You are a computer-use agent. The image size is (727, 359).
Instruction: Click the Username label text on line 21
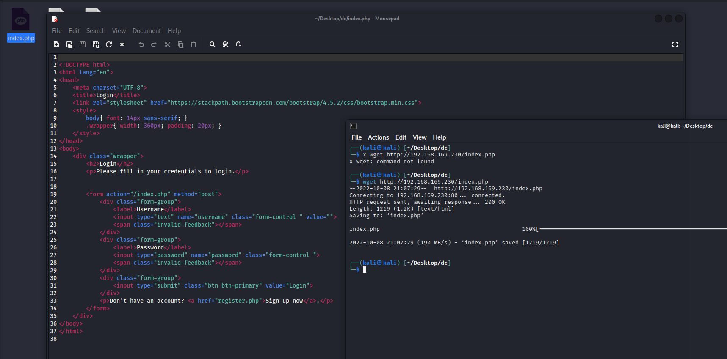[150, 209]
